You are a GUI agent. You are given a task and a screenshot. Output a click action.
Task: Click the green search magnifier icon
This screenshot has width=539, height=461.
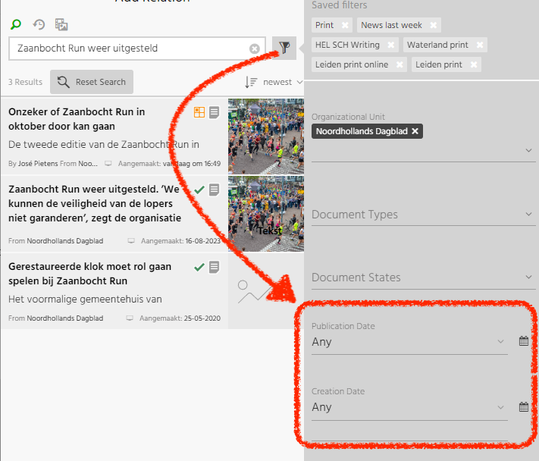[x=16, y=24]
